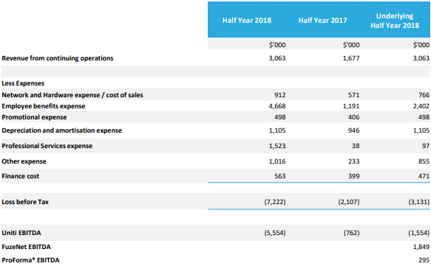Select the Loss before Tax label
431x269 pixels.
pyautogui.click(x=25, y=202)
